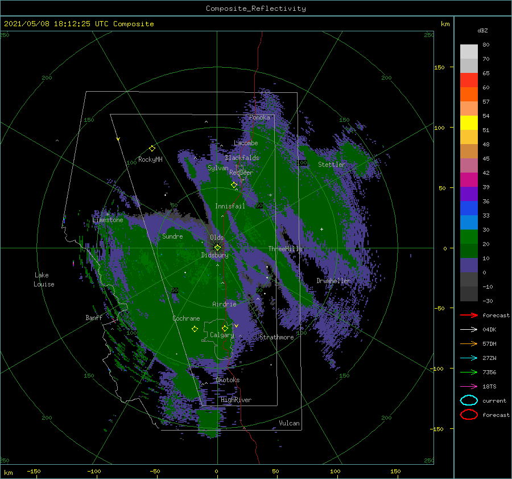This screenshot has height=479, width=512.
Task: Click the Didsbury town label
Action: (x=214, y=255)
